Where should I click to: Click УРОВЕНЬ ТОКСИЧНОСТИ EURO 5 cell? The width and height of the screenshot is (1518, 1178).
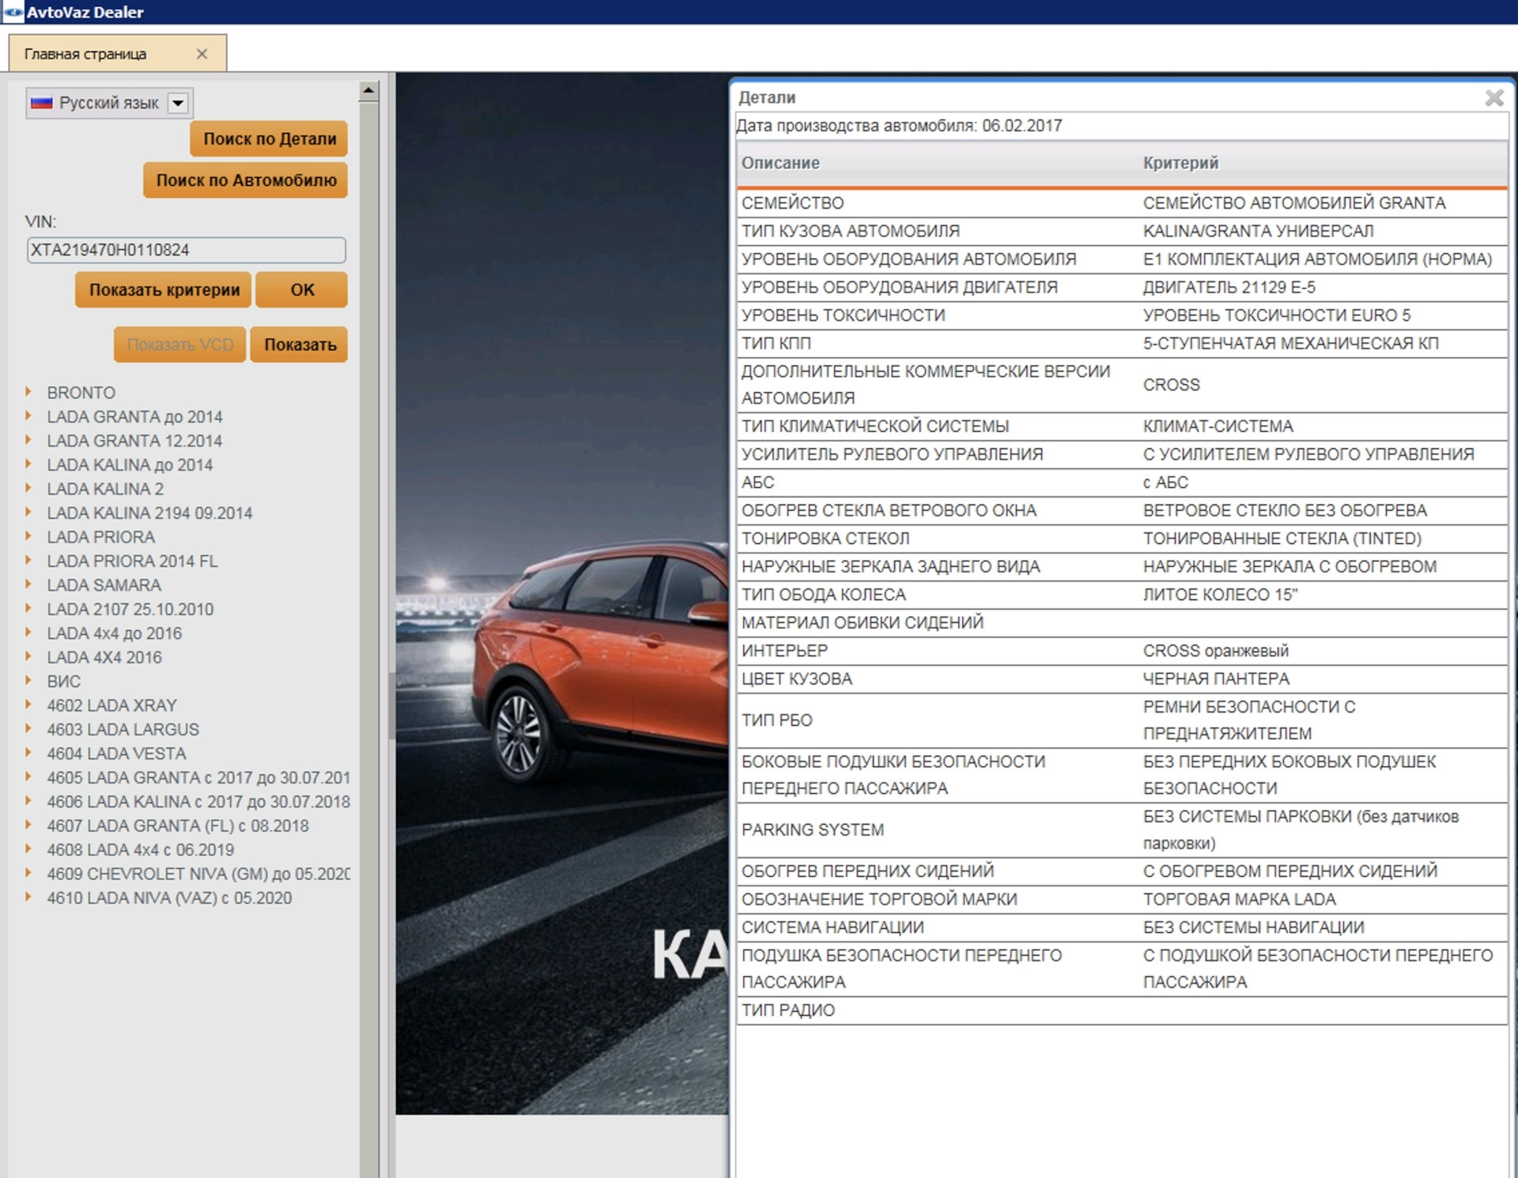[x=1276, y=315]
